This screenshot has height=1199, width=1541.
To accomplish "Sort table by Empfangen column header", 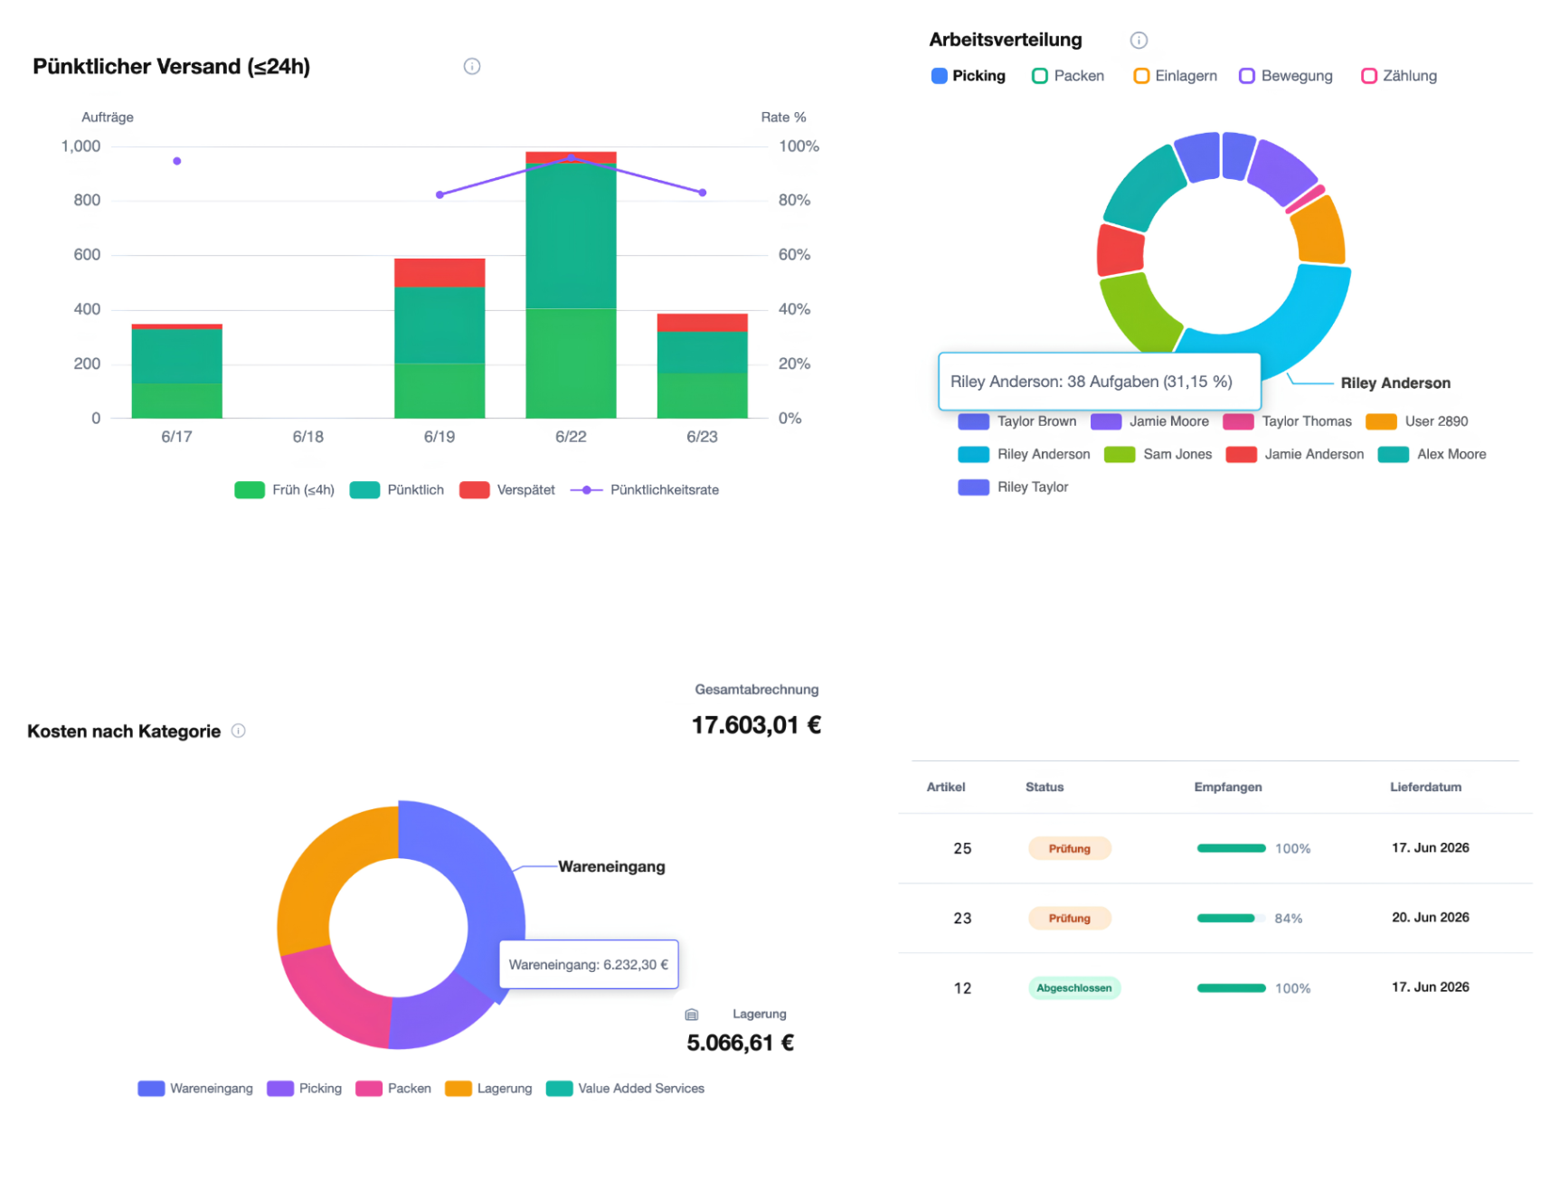I will click(1228, 788).
